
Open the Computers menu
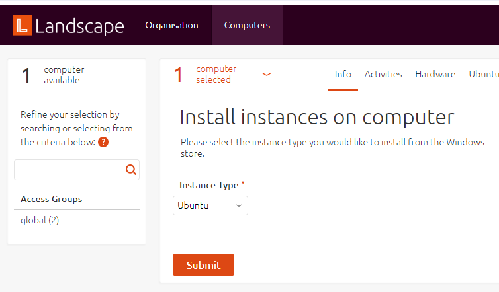click(247, 25)
